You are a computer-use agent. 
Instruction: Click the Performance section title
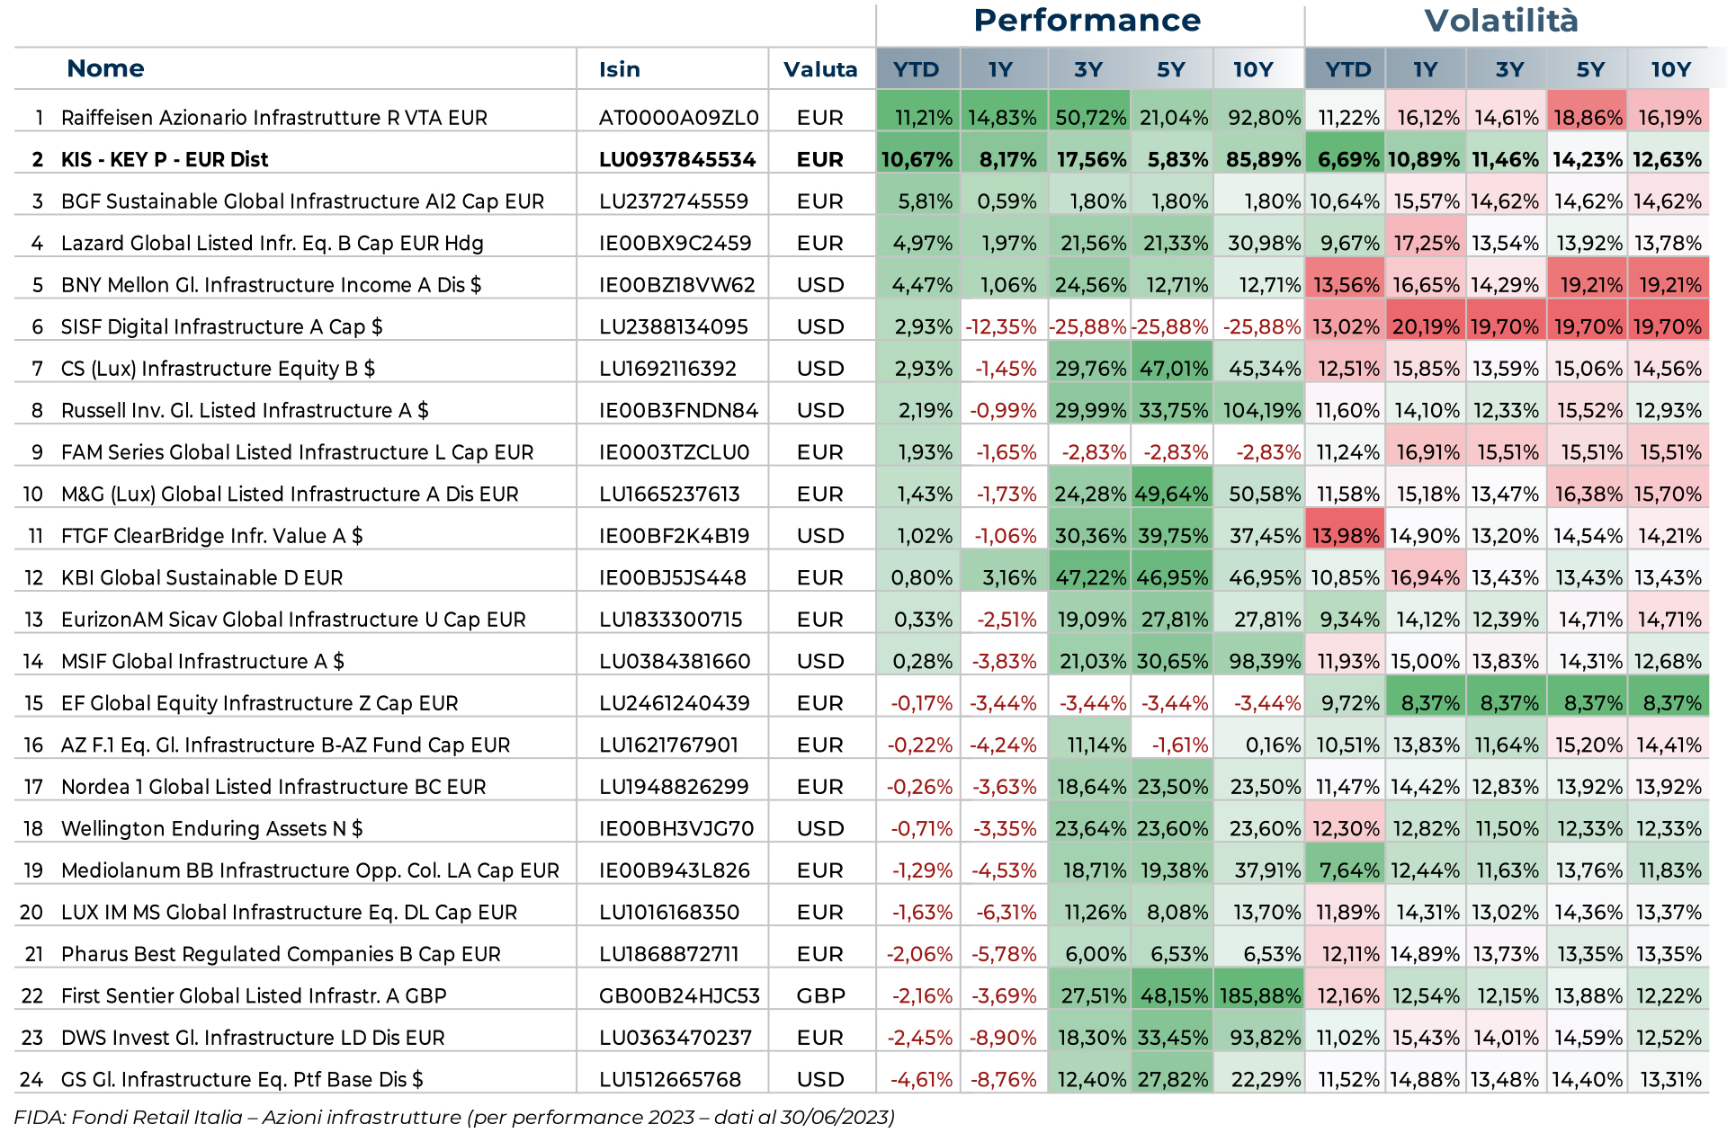click(1087, 21)
